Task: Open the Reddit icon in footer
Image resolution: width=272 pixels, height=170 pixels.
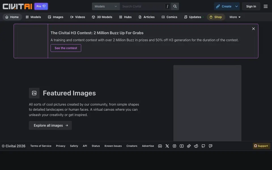Action: 196,146
